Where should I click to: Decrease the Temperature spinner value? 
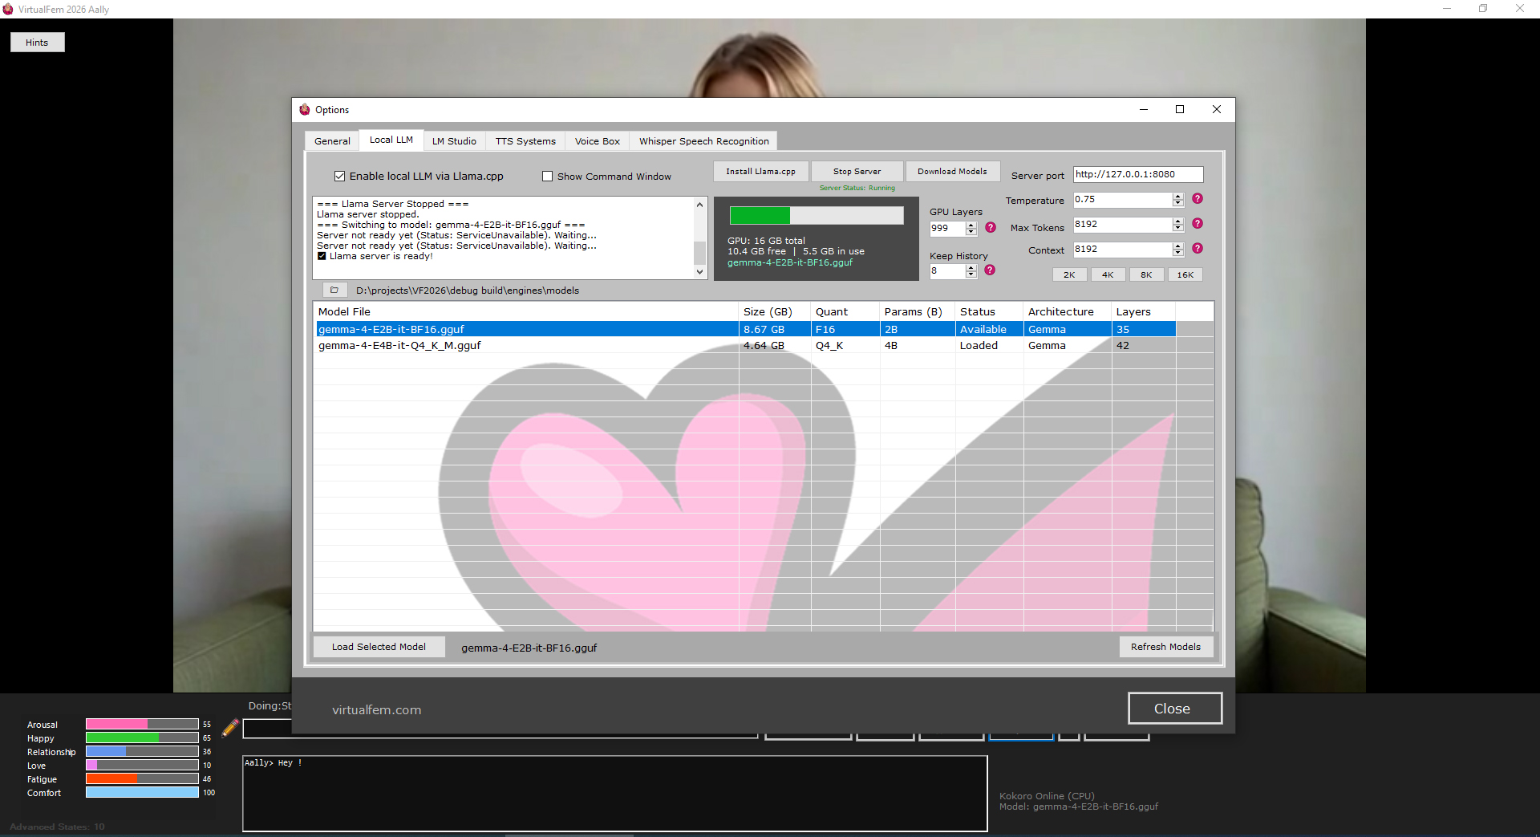pyautogui.click(x=1178, y=203)
